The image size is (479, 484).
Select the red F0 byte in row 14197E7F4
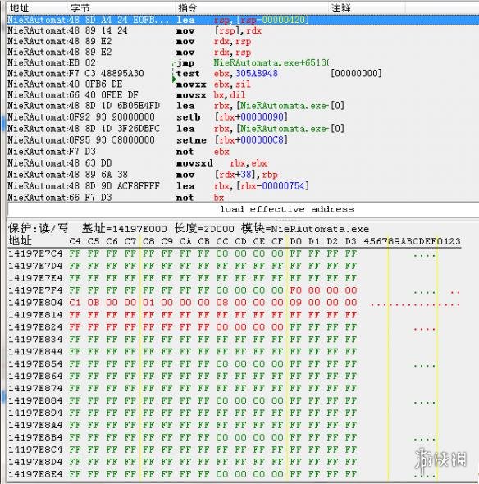point(295,290)
